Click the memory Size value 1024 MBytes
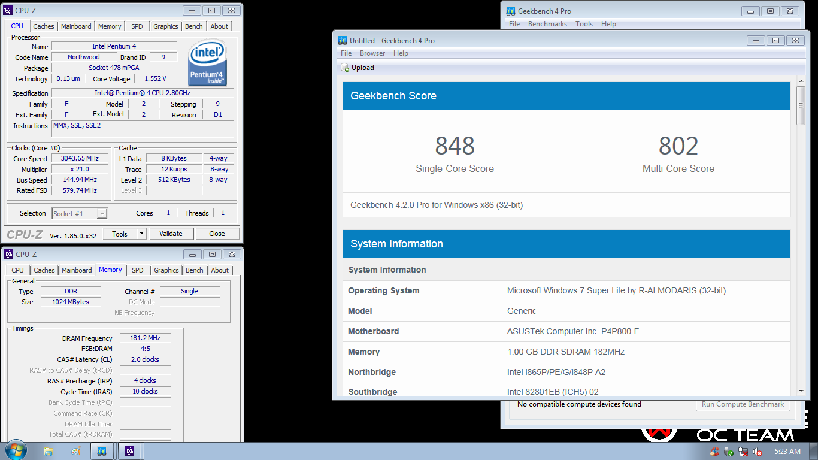Viewport: 818px width, 460px height. pyautogui.click(x=71, y=302)
